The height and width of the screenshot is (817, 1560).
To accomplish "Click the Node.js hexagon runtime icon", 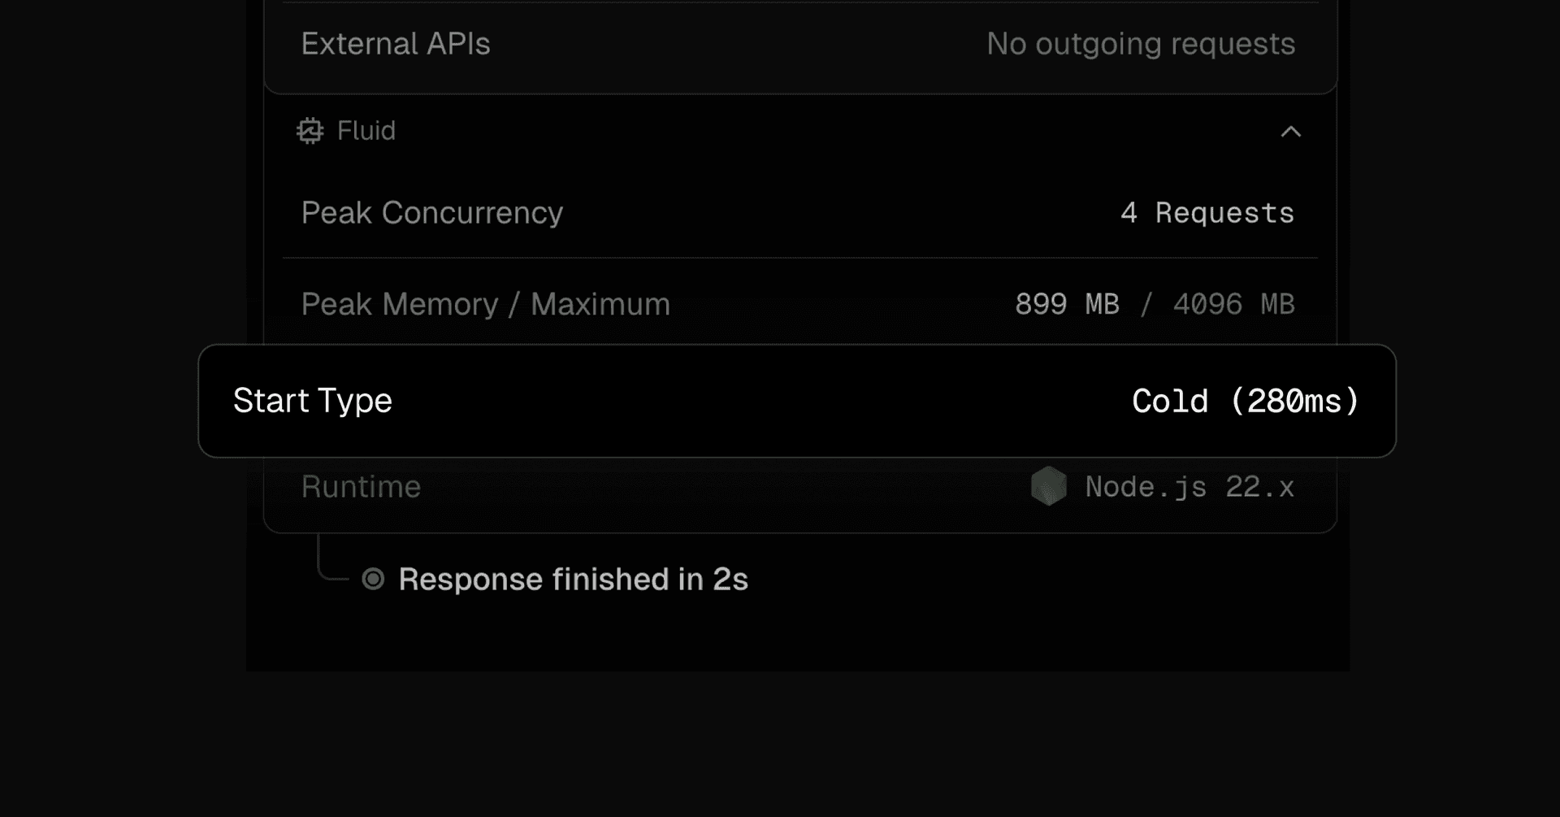I will pyautogui.click(x=1048, y=486).
